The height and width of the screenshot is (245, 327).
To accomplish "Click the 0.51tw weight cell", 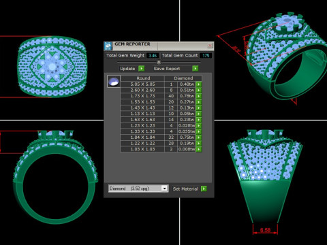I will click(187, 90).
